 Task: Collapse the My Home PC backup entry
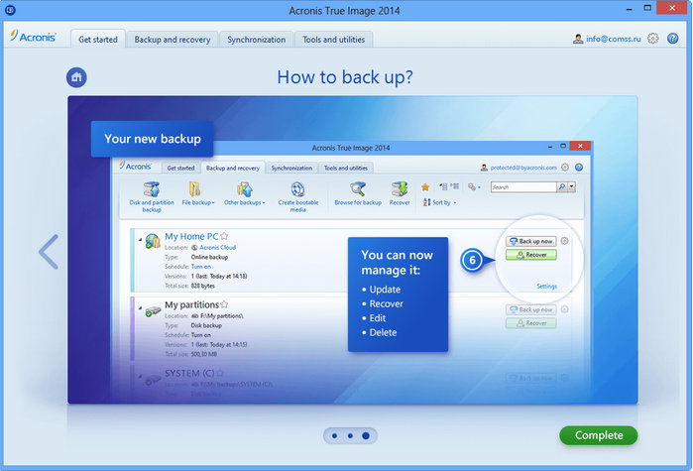coord(140,239)
